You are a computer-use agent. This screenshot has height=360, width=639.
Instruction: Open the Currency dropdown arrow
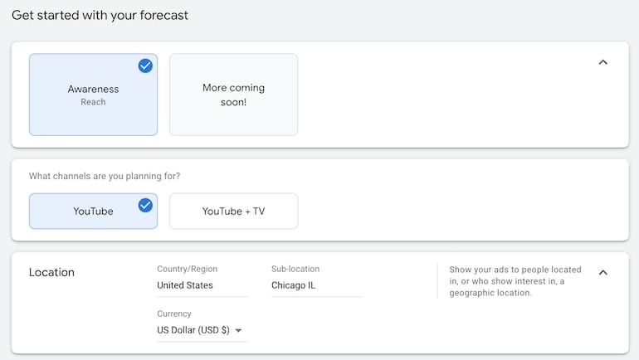[x=238, y=330]
